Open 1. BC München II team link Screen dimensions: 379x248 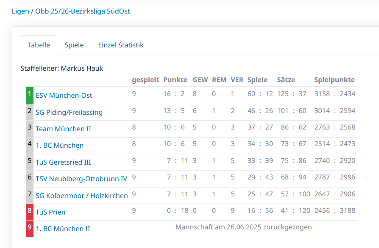click(63, 229)
